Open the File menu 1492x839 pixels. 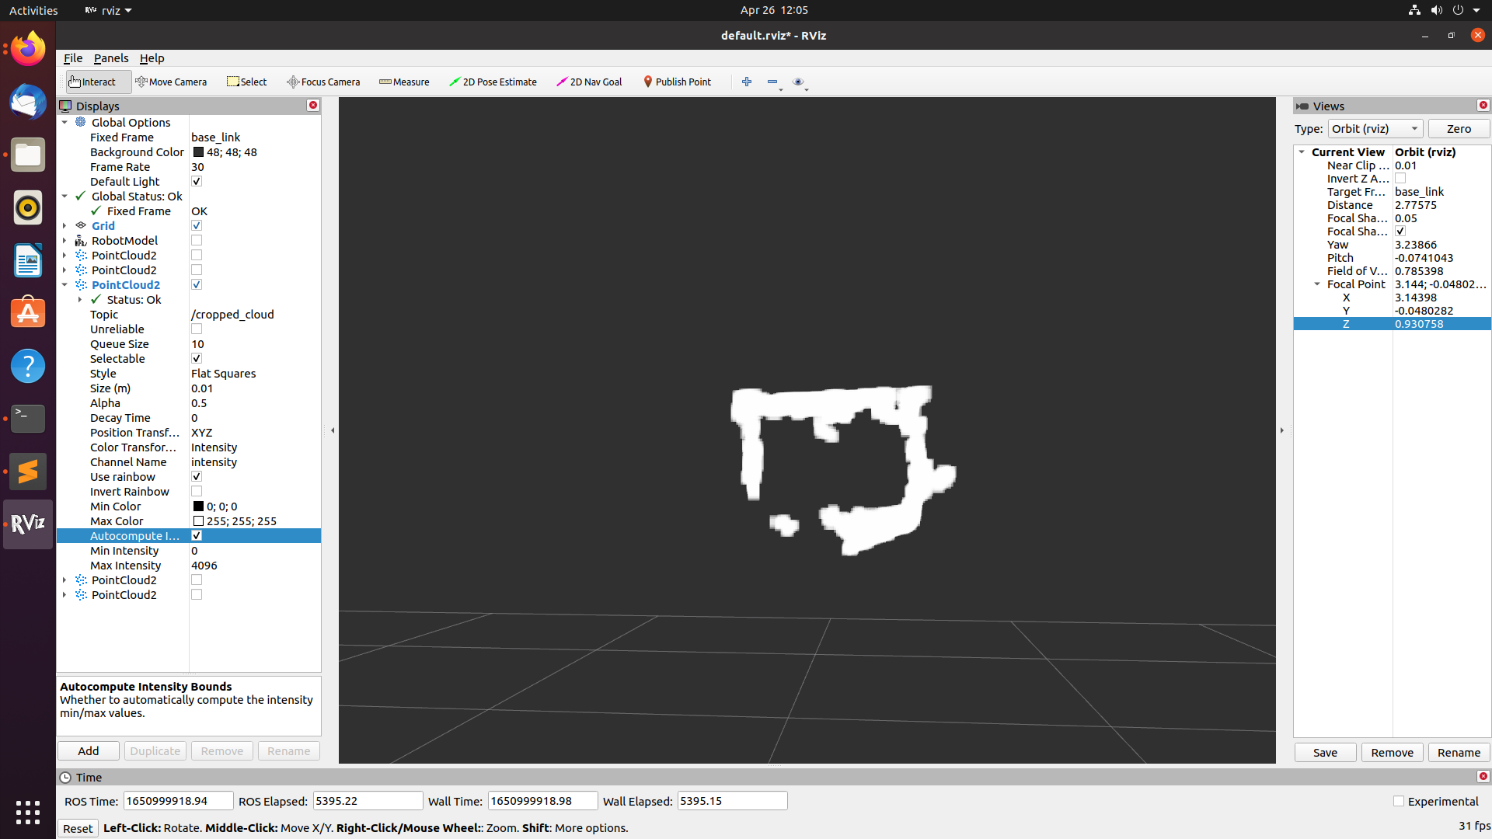[x=73, y=58]
